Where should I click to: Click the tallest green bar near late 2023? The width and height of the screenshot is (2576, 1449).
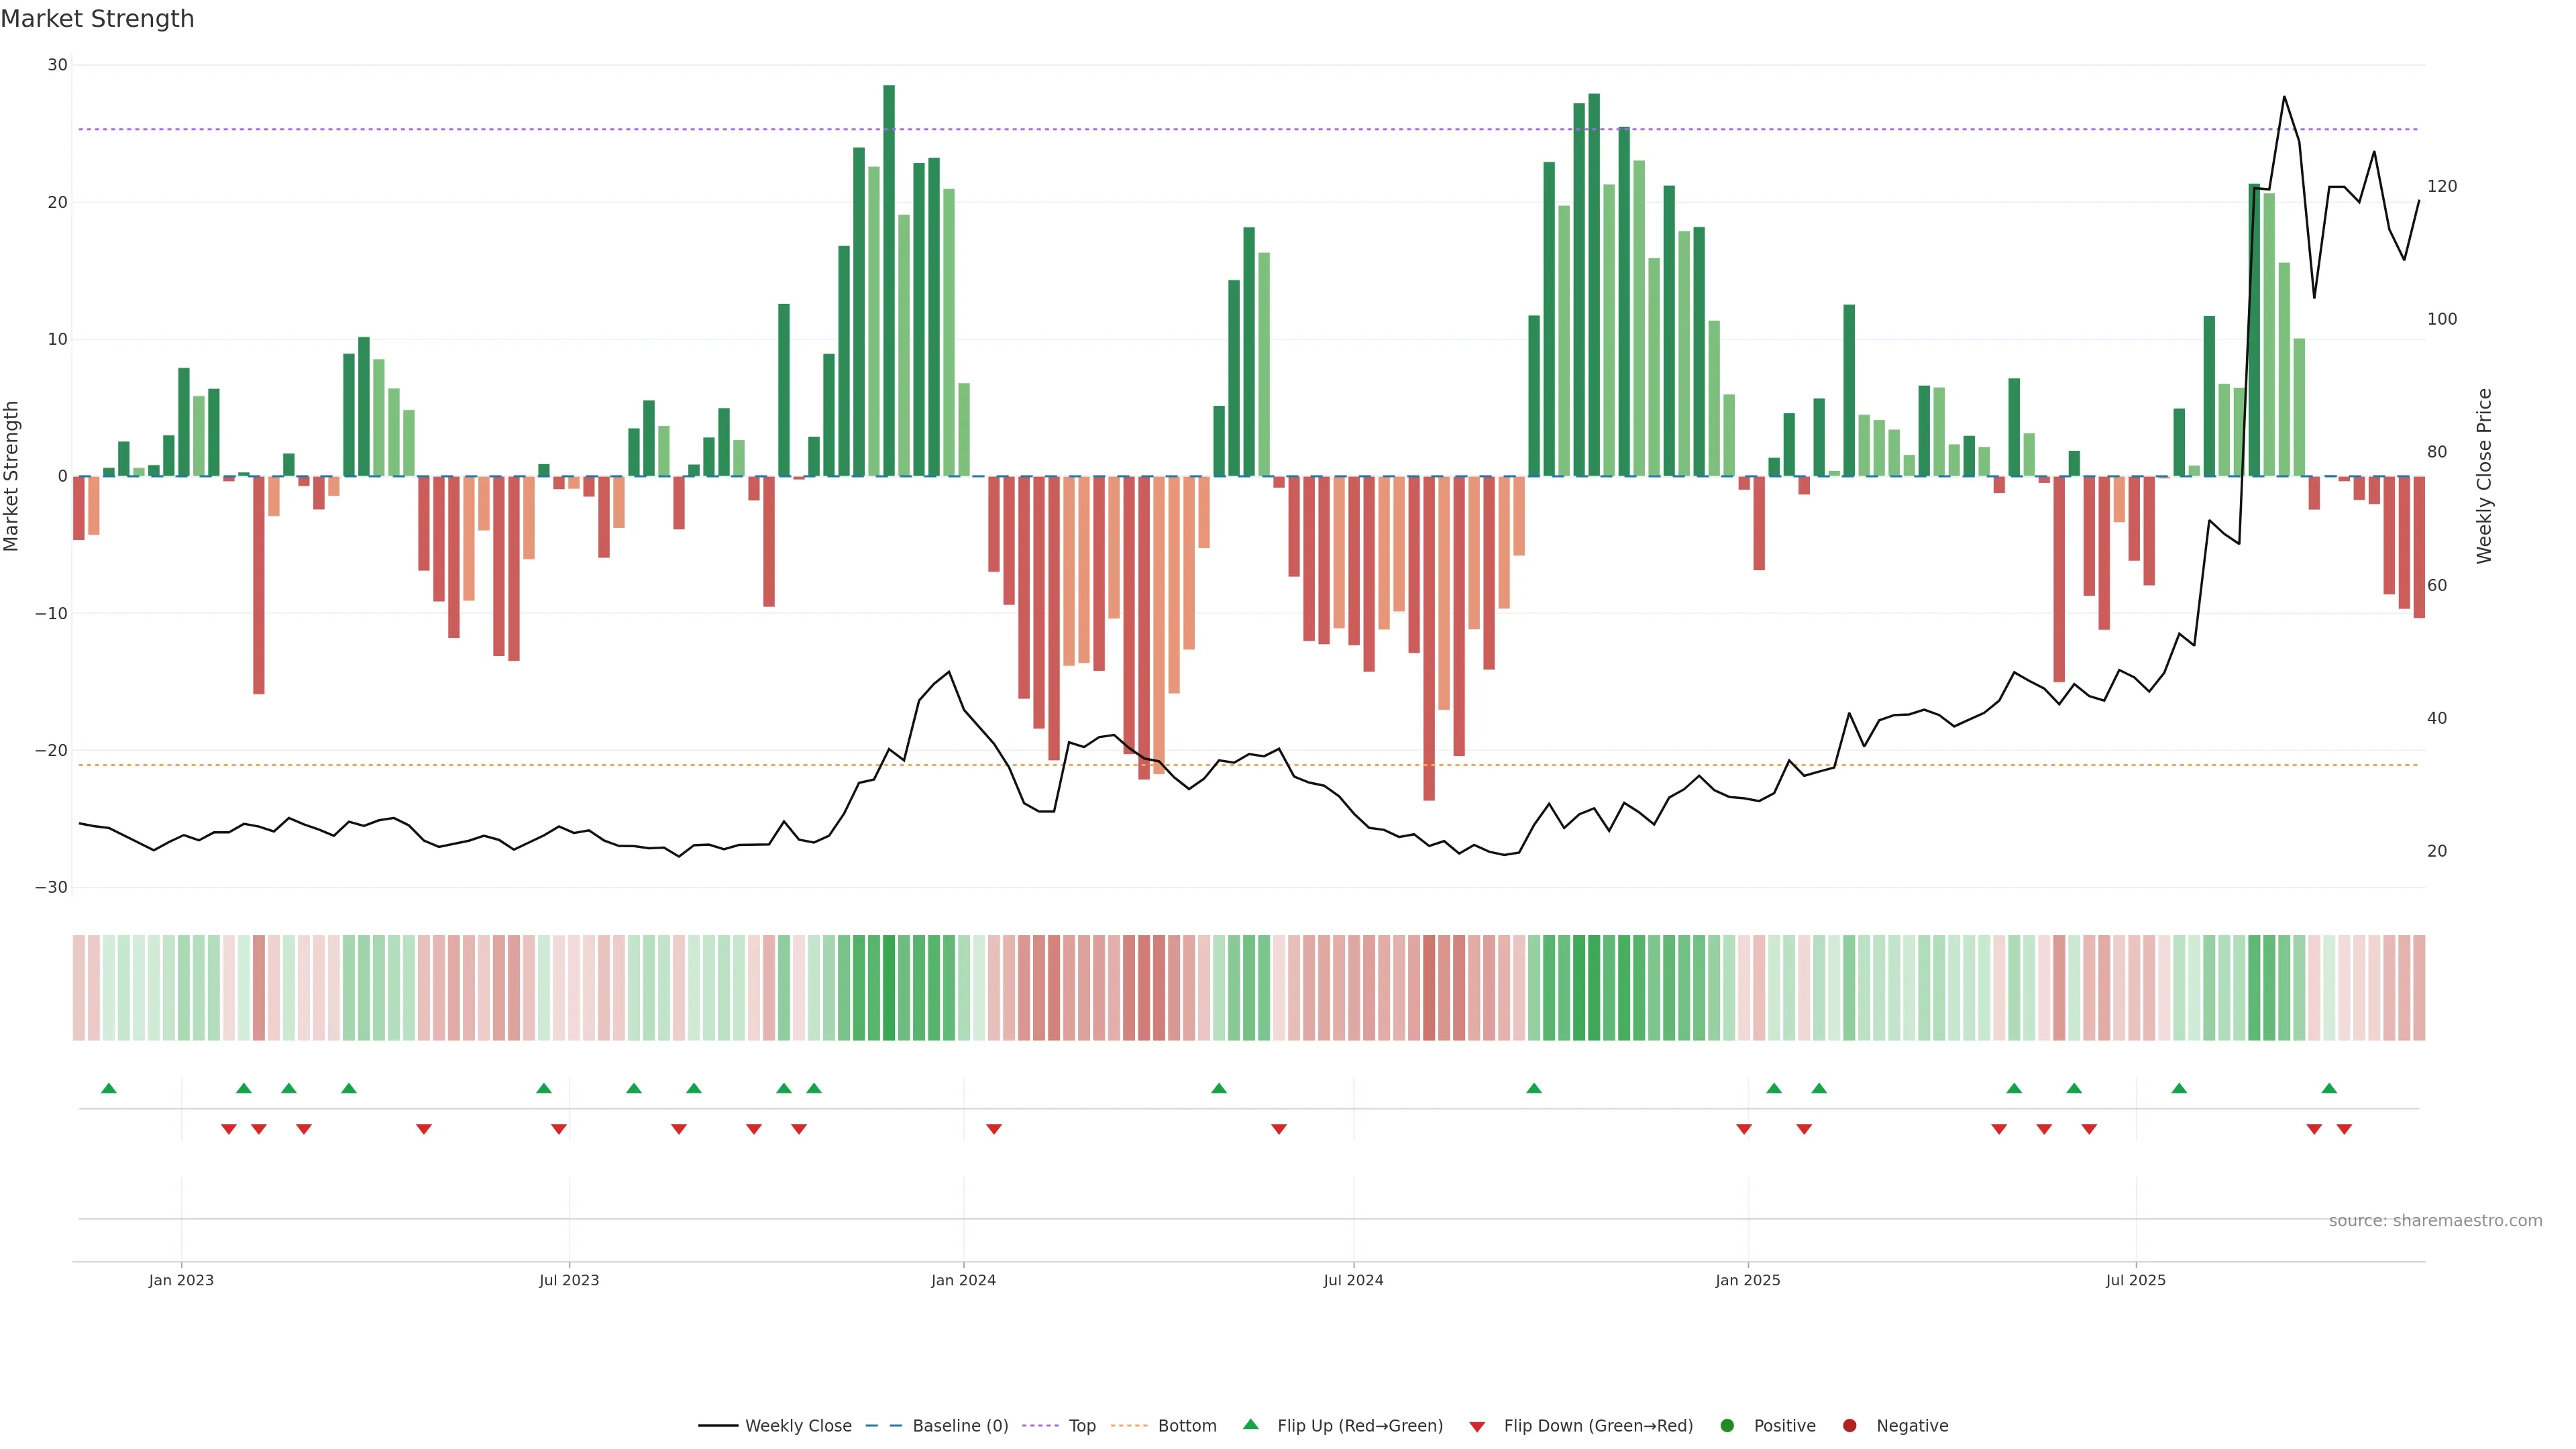889,280
